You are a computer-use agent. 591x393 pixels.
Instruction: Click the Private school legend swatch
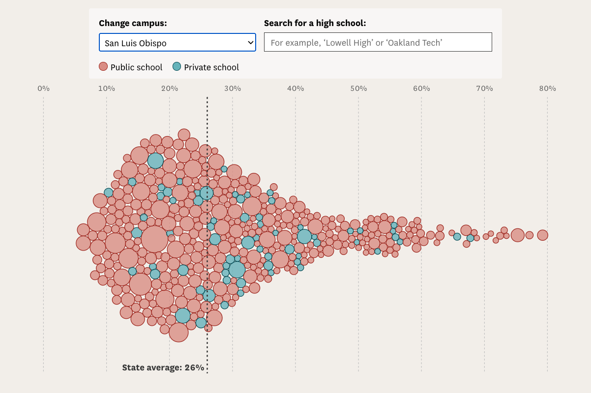[177, 67]
